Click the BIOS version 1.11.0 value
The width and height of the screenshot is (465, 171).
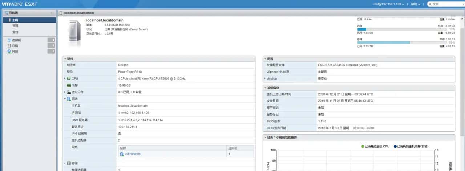point(322,121)
